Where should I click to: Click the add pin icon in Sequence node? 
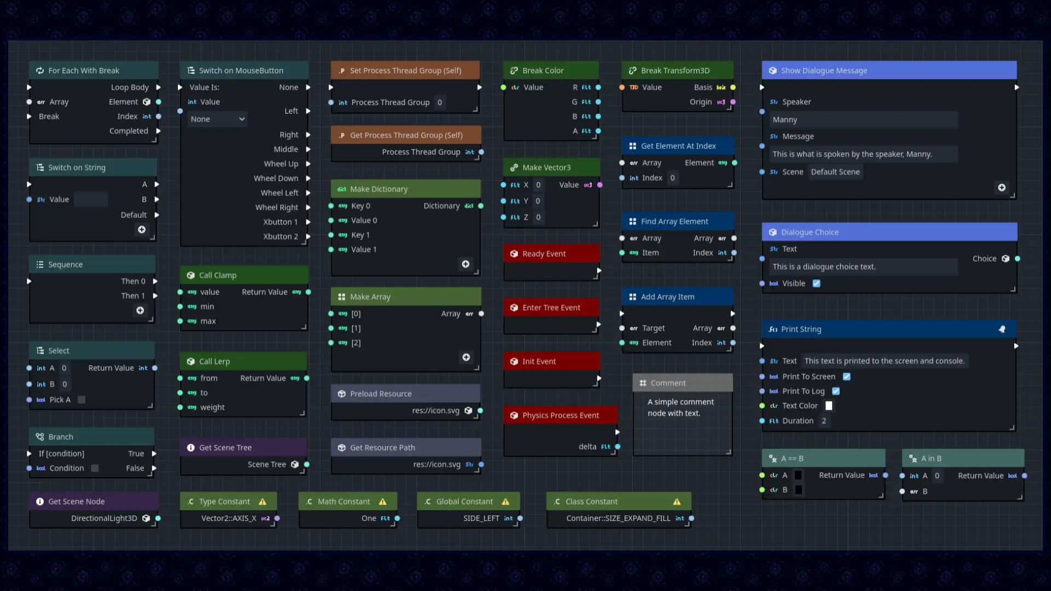(x=140, y=310)
